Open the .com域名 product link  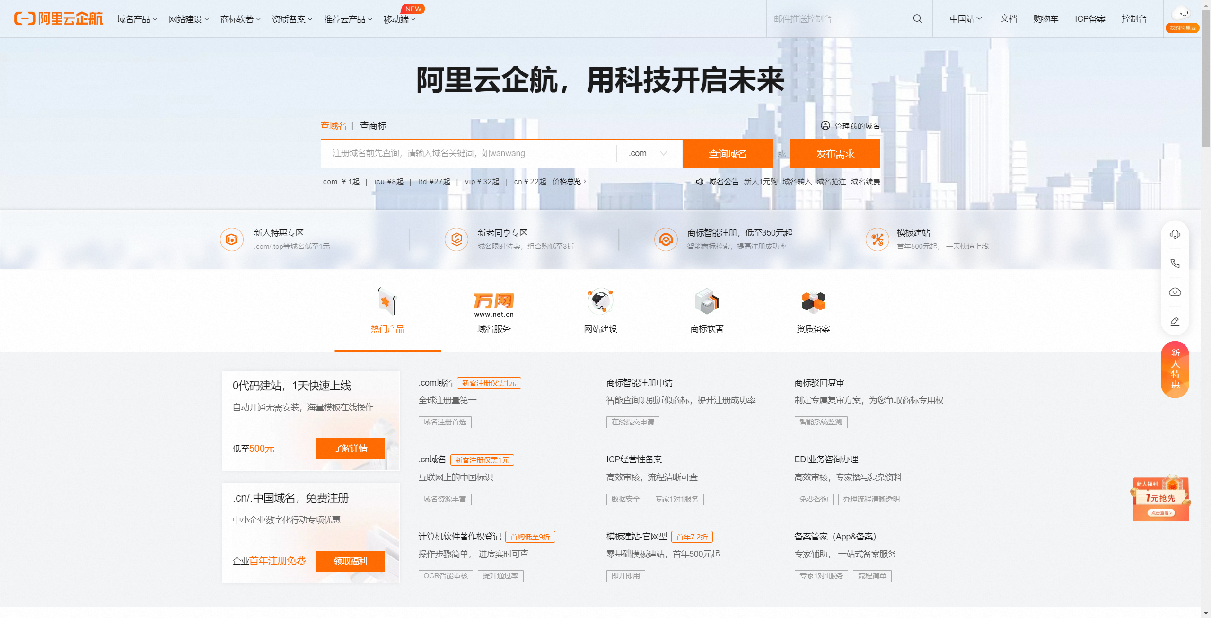click(x=436, y=383)
